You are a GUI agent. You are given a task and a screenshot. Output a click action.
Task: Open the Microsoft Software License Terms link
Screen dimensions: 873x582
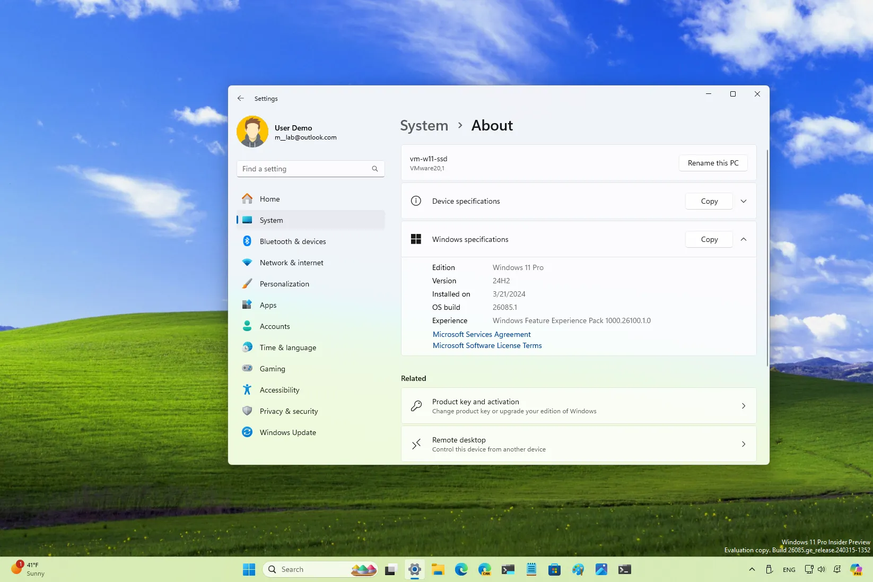487,345
